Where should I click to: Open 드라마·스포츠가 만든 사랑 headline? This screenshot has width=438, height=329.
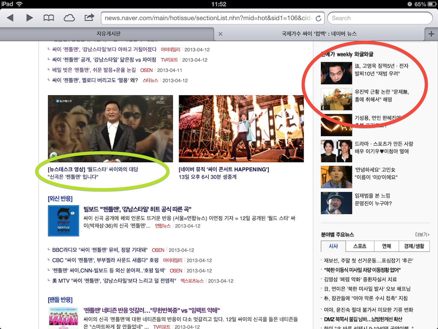click(384, 147)
